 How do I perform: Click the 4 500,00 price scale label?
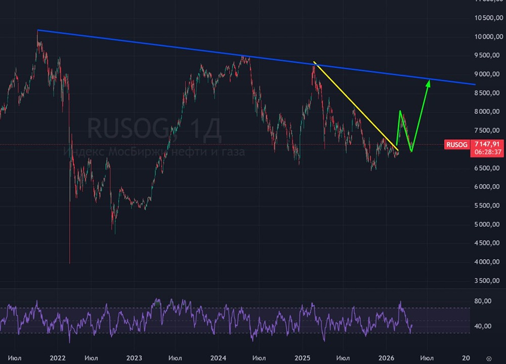point(487,243)
